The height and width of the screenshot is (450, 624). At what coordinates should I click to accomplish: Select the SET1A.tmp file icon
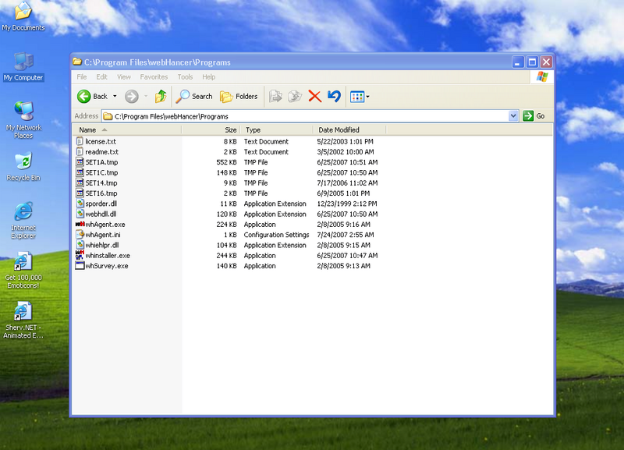[x=80, y=162]
